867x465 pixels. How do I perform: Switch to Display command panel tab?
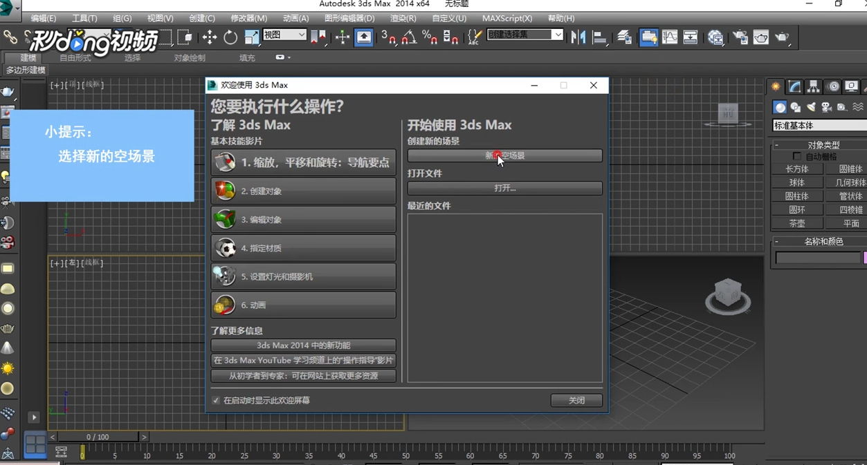852,86
